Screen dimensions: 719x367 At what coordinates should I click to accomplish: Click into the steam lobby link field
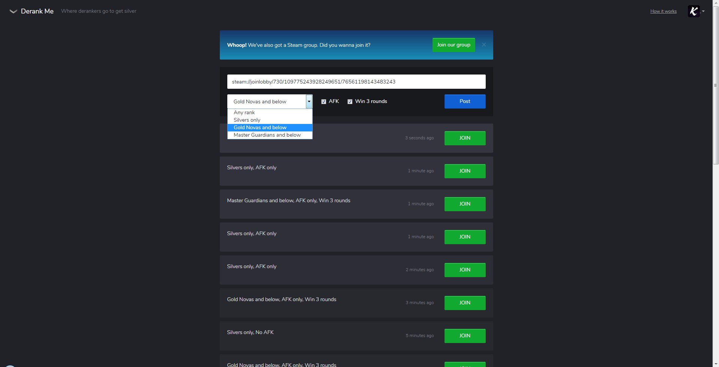[356, 82]
